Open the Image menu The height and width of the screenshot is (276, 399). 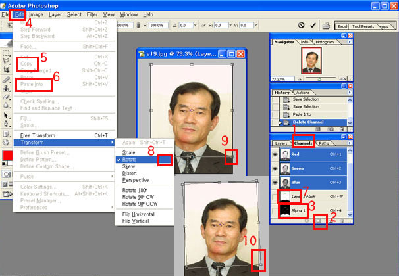(x=36, y=14)
